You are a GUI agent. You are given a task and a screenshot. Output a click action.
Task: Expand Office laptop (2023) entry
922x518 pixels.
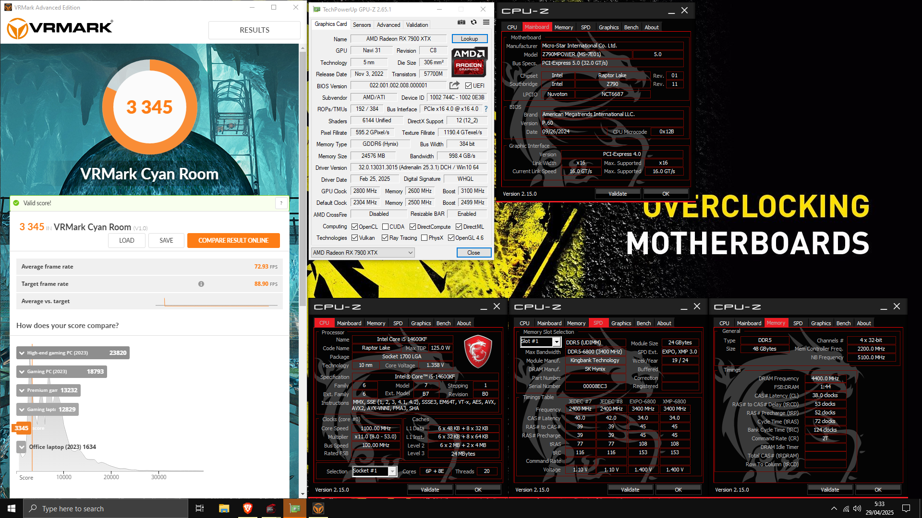[22, 447]
